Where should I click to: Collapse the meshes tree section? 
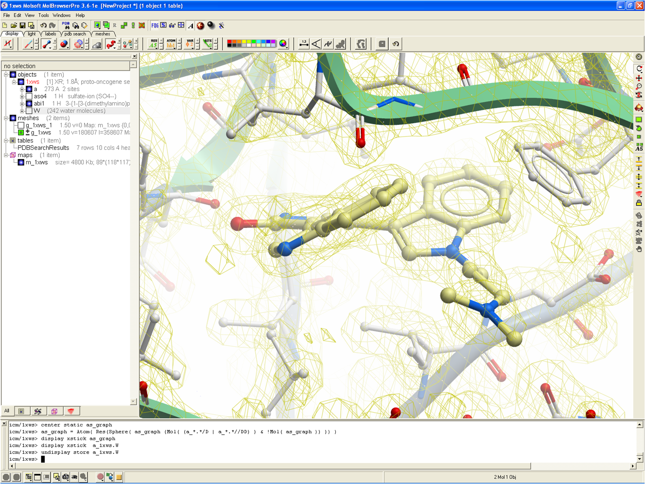click(x=6, y=118)
